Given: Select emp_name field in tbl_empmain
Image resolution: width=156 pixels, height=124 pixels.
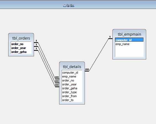Looking at the screenshot, I should [129, 44].
